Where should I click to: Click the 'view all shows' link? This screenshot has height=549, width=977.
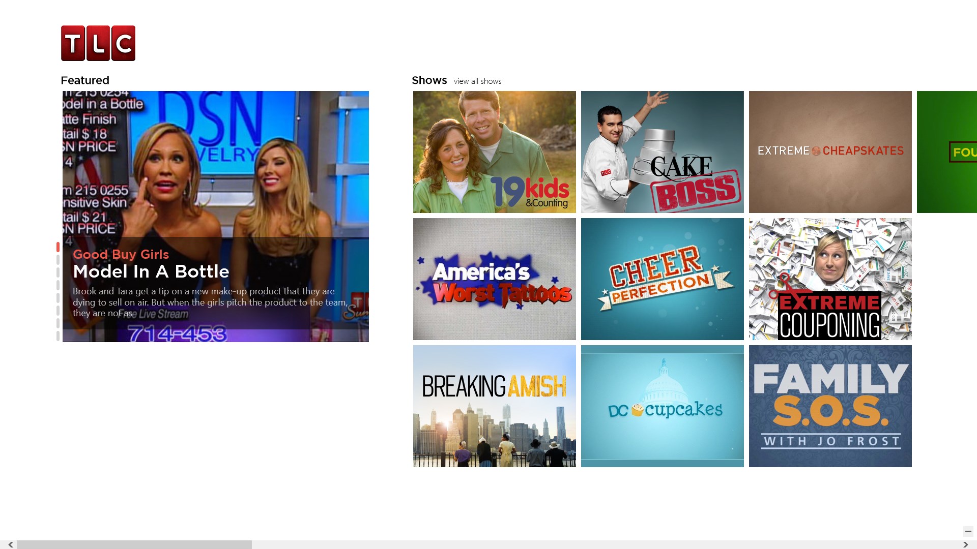click(x=478, y=81)
